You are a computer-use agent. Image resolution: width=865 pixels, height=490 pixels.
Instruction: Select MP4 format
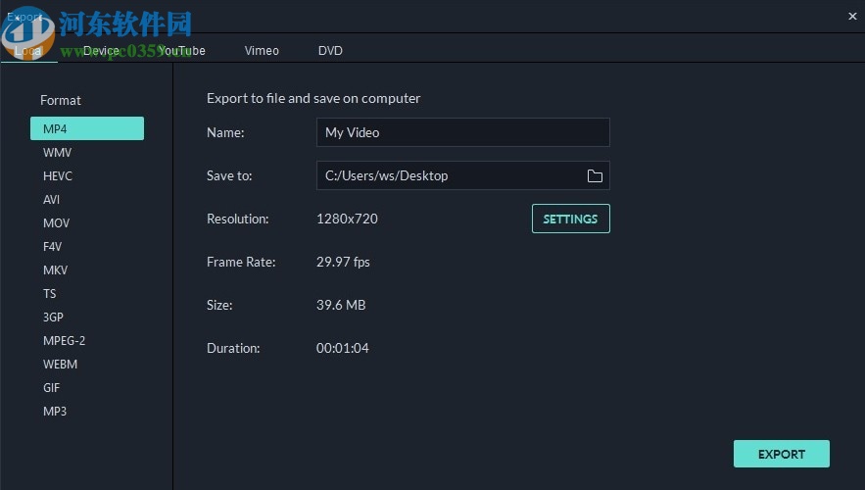87,128
